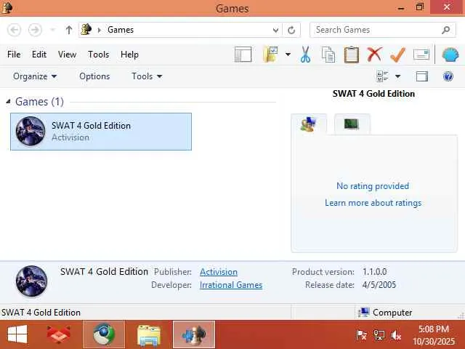Open the red fox taskbar app
This screenshot has width=465, height=349.
[x=58, y=334]
